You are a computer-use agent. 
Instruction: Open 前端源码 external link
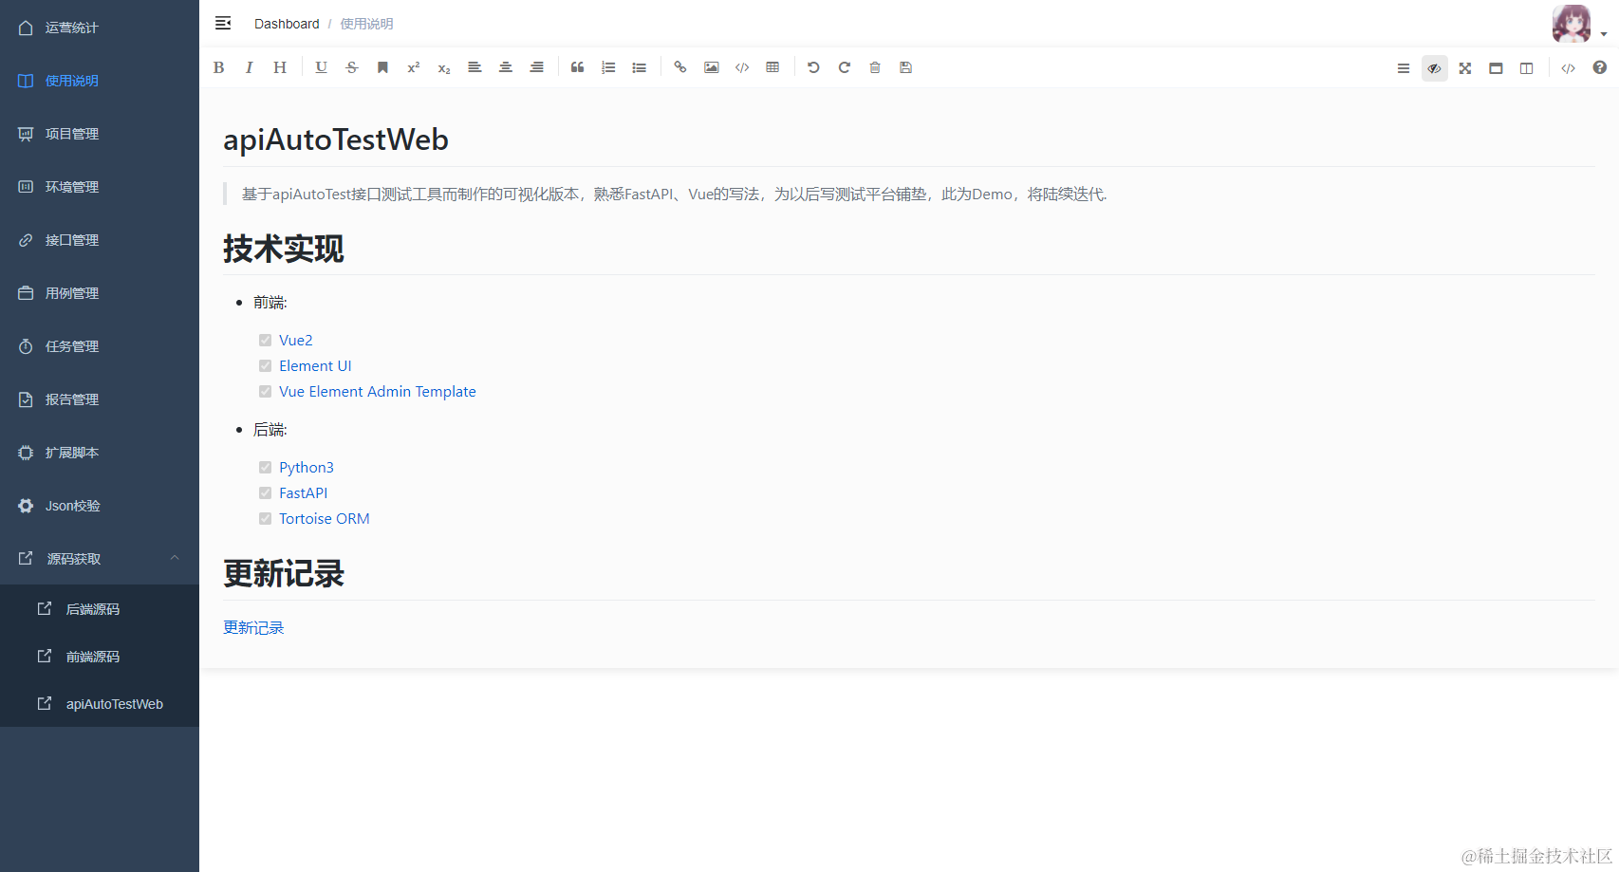[100, 656]
